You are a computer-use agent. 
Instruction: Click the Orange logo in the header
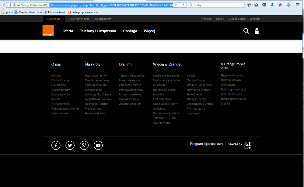pyautogui.click(x=48, y=31)
